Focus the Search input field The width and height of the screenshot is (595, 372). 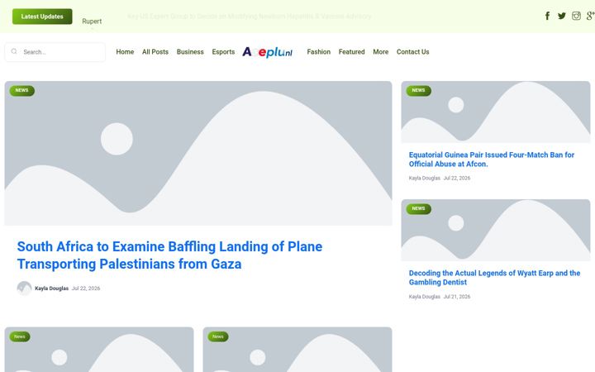tap(55, 52)
